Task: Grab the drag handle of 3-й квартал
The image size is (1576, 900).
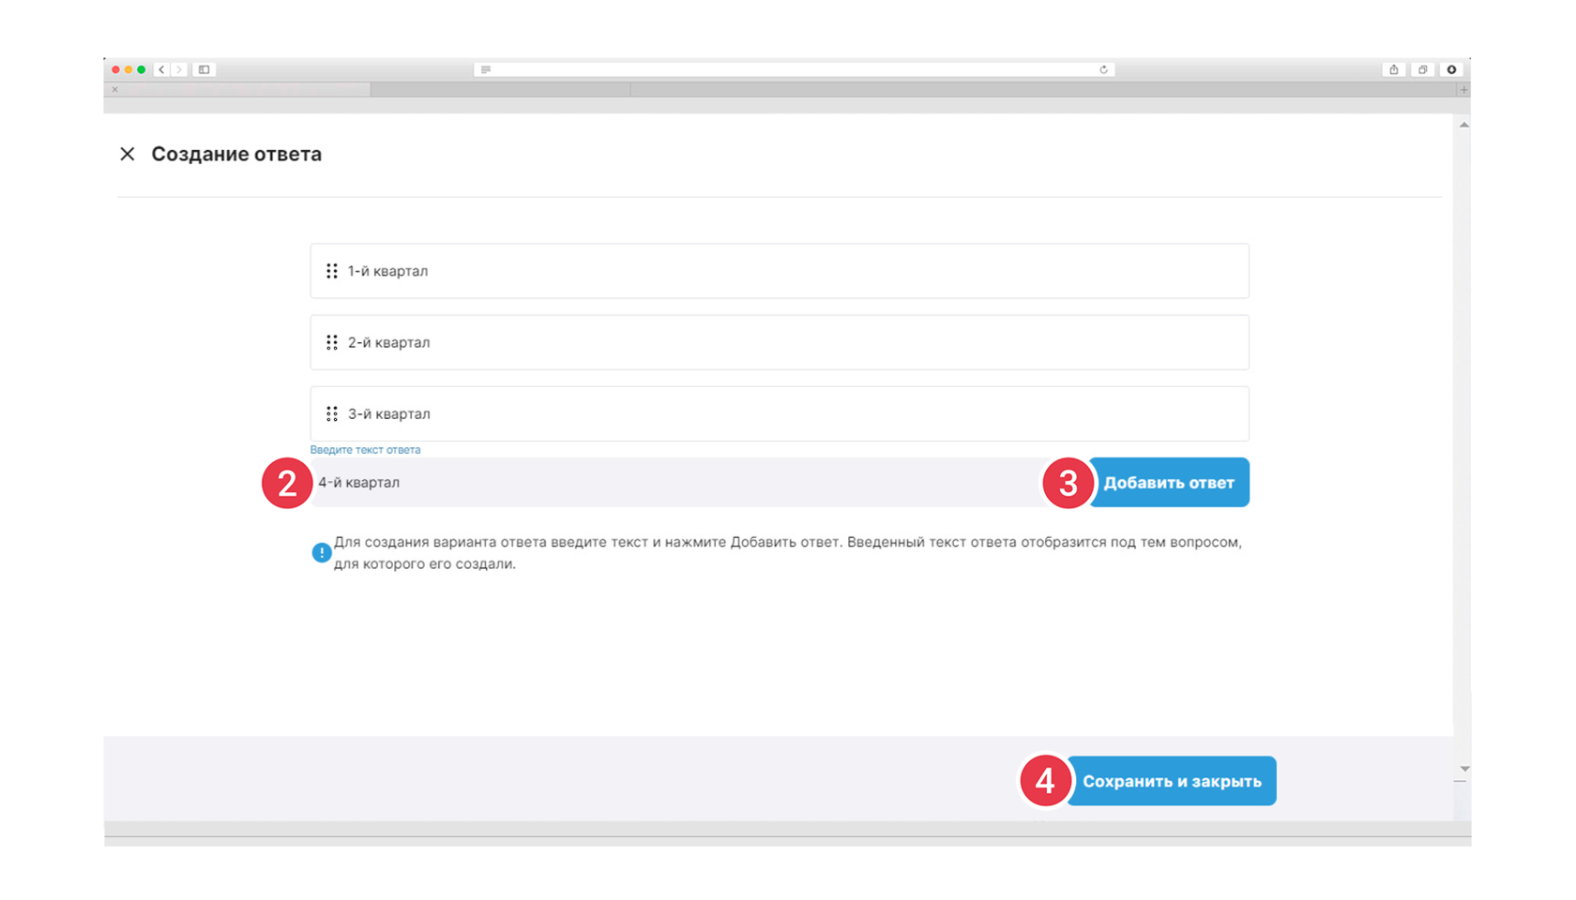Action: (332, 413)
